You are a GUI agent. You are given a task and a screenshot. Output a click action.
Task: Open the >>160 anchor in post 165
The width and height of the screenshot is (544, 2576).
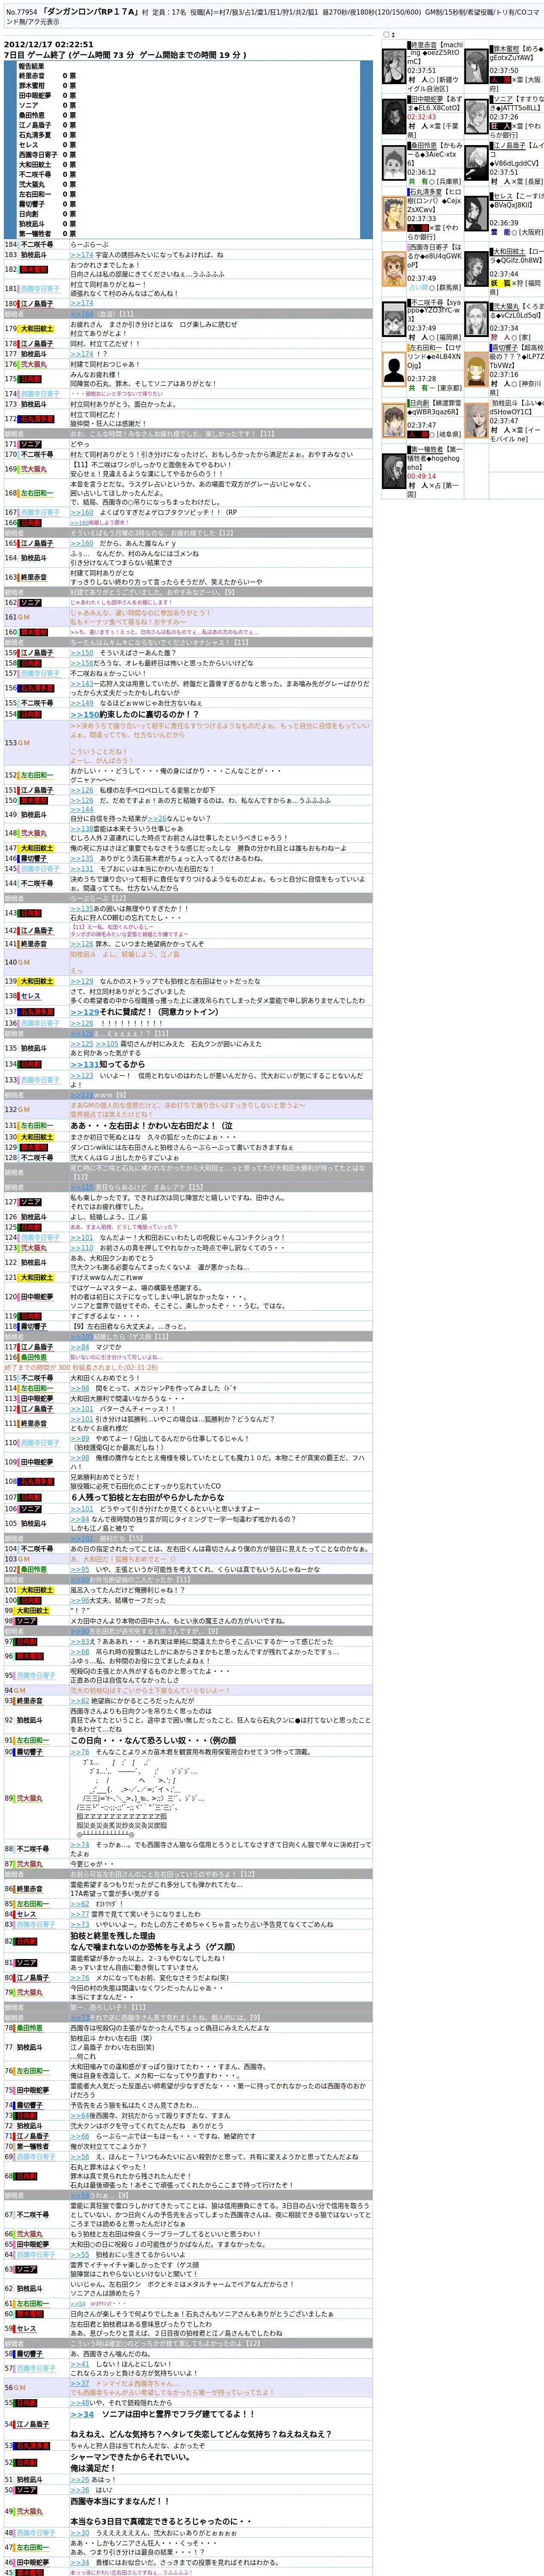click(81, 543)
